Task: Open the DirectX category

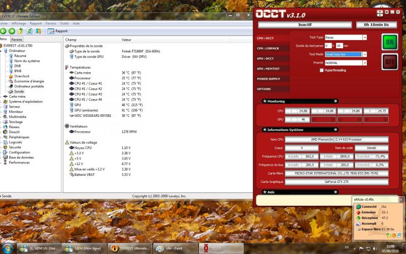Action: pyautogui.click(x=14, y=132)
